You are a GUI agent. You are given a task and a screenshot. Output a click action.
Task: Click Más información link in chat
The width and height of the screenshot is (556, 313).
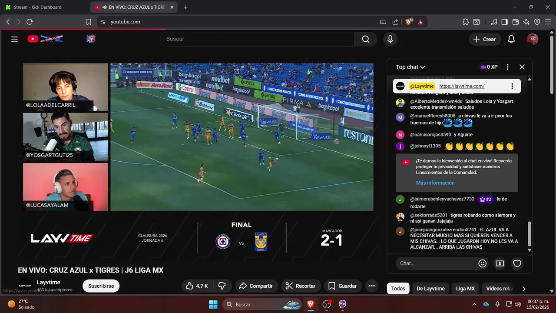435,183
